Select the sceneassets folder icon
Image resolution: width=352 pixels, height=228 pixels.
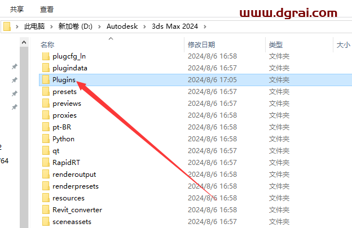[46, 222]
